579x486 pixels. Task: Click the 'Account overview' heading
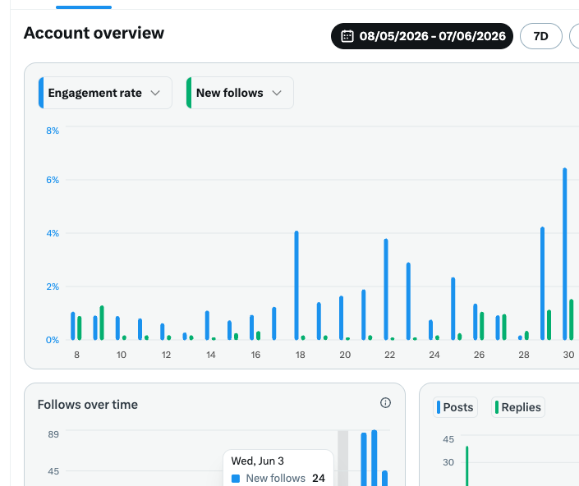click(x=94, y=33)
